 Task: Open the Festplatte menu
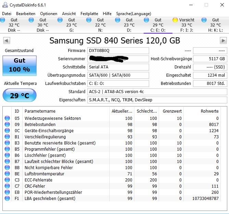[x=89, y=14]
